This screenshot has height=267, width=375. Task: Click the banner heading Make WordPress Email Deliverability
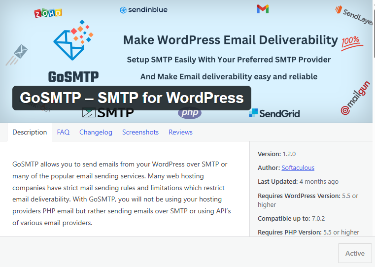click(230, 40)
